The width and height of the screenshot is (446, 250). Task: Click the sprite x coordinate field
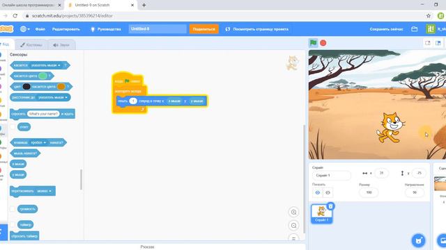[x=381, y=173]
